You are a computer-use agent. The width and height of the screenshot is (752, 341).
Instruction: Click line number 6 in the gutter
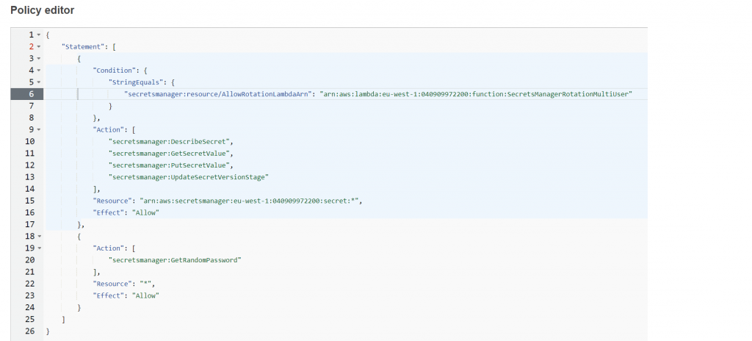(x=31, y=94)
